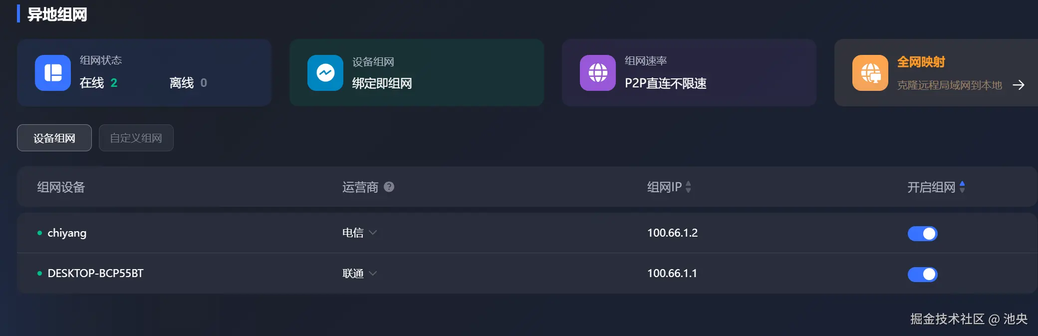This screenshot has height=336, width=1038.
Task: Click the 组网IP sort arrows
Action: tap(689, 187)
